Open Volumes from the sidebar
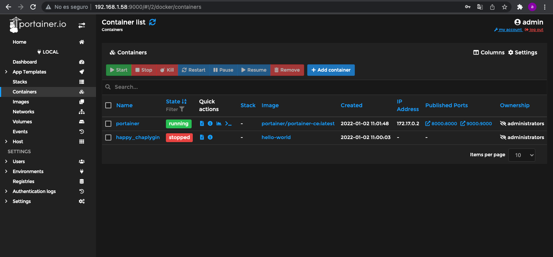The height and width of the screenshot is (257, 553). (22, 122)
